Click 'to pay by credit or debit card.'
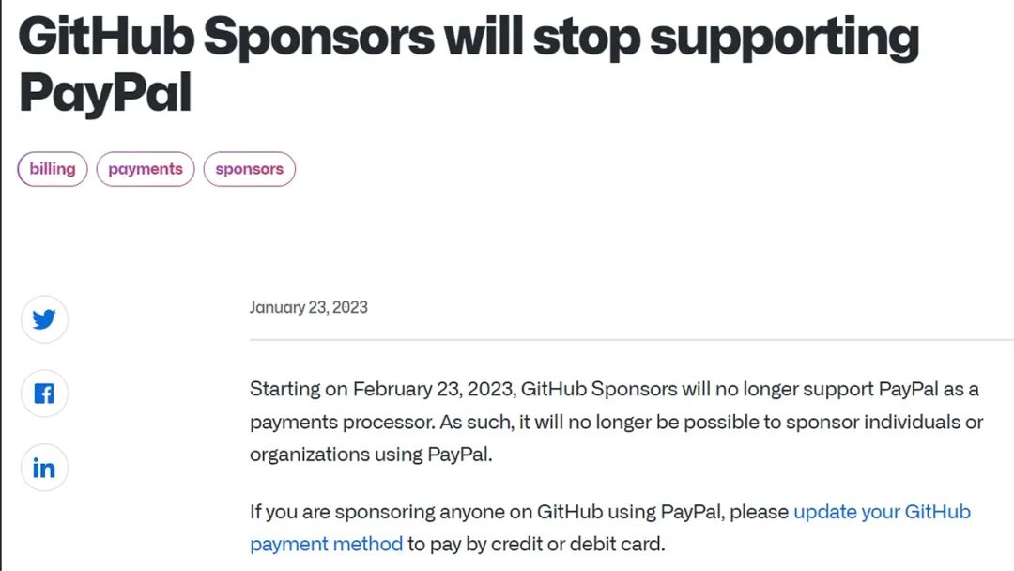 tap(536, 544)
